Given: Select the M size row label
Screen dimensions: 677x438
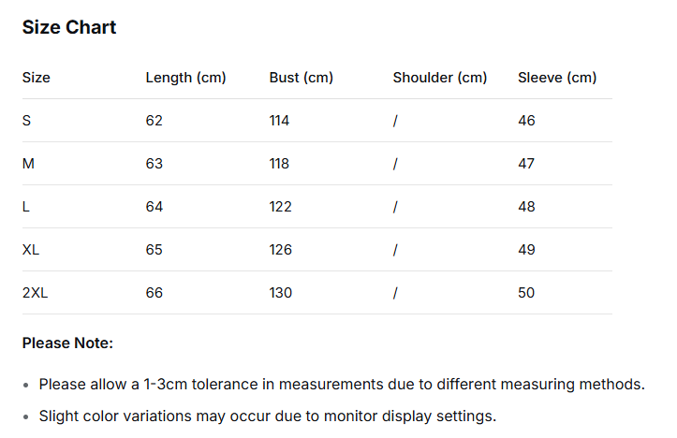Looking at the screenshot, I should 28,164.
